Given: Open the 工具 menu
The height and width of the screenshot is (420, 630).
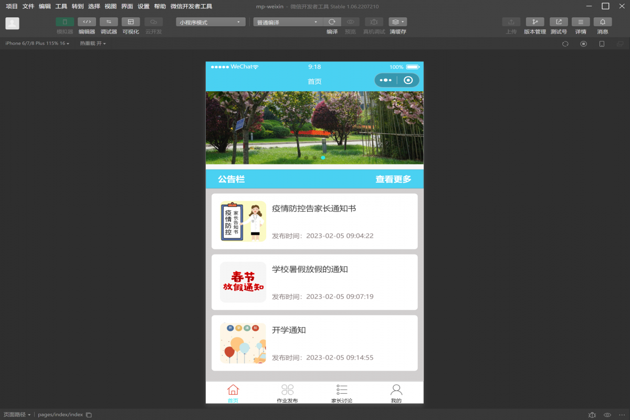Looking at the screenshot, I should (59, 6).
